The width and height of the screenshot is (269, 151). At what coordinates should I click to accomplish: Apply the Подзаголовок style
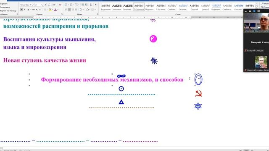pos(150,7)
